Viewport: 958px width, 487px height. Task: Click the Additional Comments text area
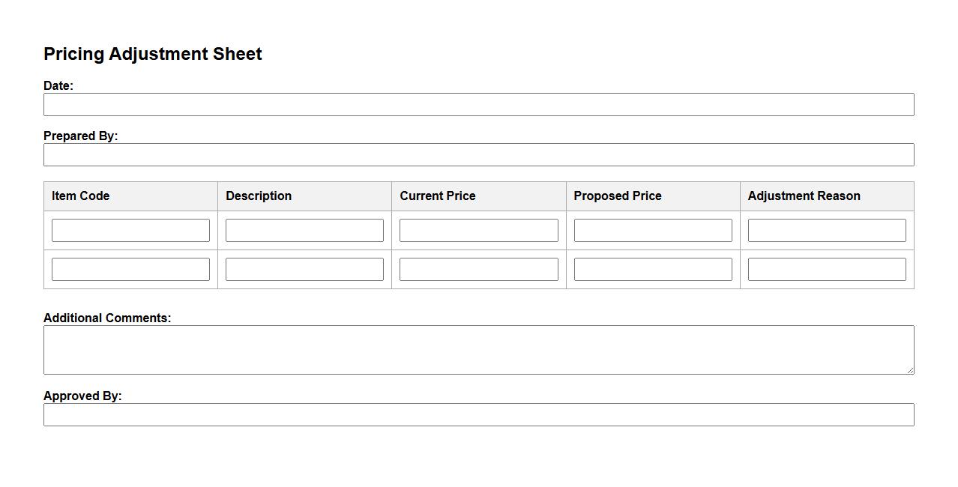coord(478,350)
